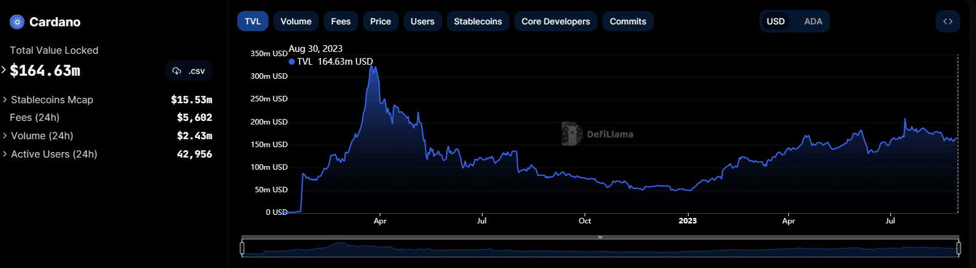Click the Oct x-axis label
Image resolution: width=976 pixels, height=268 pixels.
(585, 221)
